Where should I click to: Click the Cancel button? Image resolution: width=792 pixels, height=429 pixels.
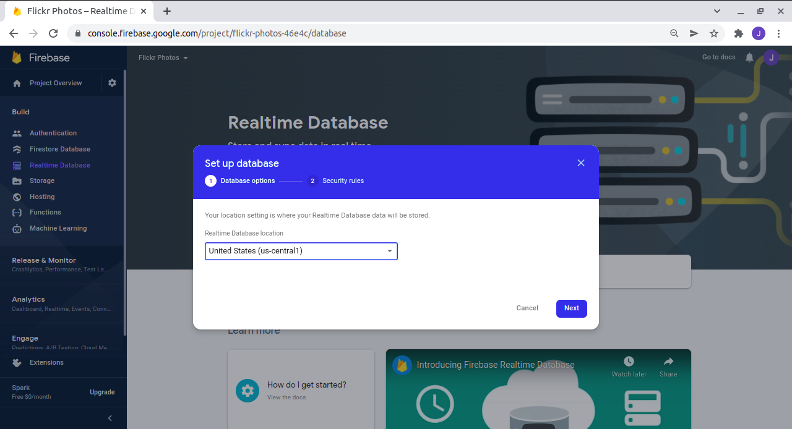click(527, 308)
